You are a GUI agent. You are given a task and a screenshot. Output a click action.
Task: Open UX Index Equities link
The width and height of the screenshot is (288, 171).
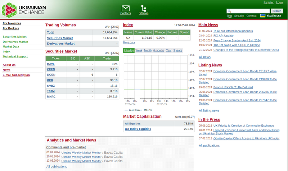pyautogui.click(x=138, y=129)
